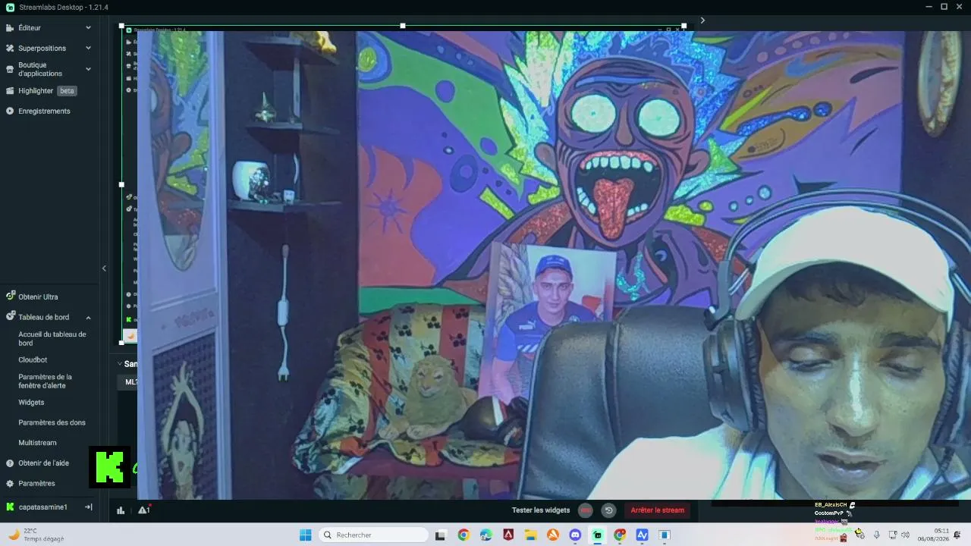The height and width of the screenshot is (546, 971).
Task: Click the Highlighter icon
Action: click(x=10, y=91)
